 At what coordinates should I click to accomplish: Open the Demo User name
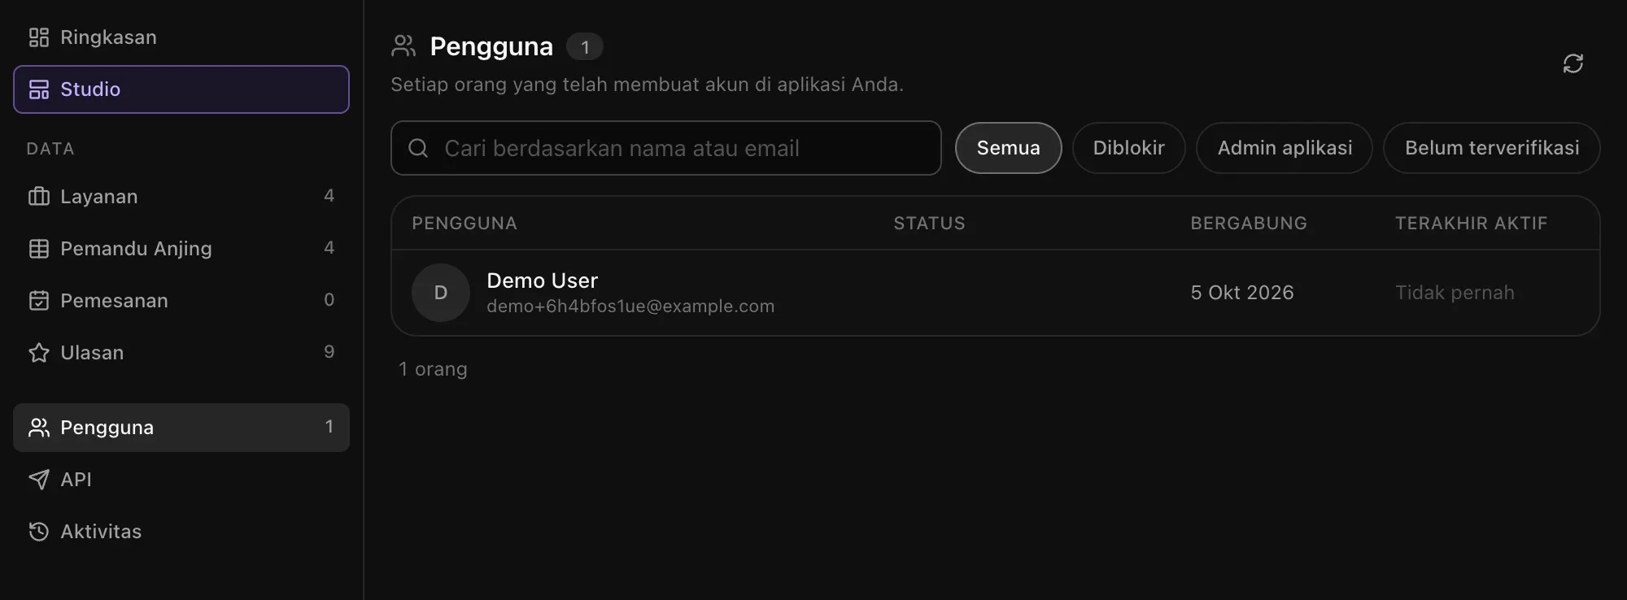pos(542,280)
